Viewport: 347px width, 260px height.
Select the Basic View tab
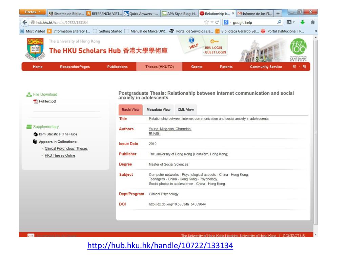tap(130, 110)
